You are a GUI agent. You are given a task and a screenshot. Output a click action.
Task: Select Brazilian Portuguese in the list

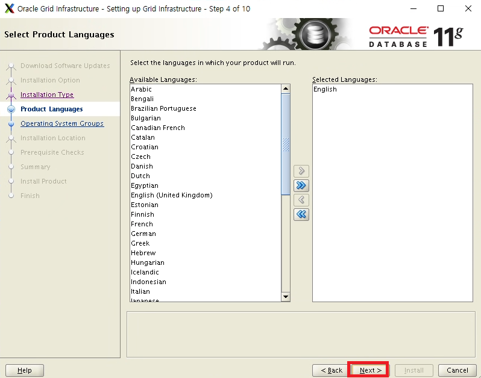click(x=205, y=108)
